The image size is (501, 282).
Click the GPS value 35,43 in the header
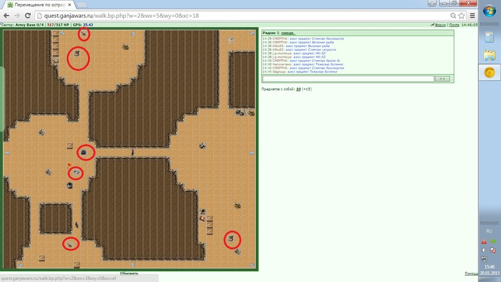pos(88,25)
